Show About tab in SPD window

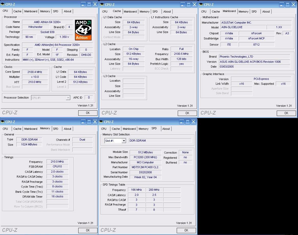coord(166,129)
